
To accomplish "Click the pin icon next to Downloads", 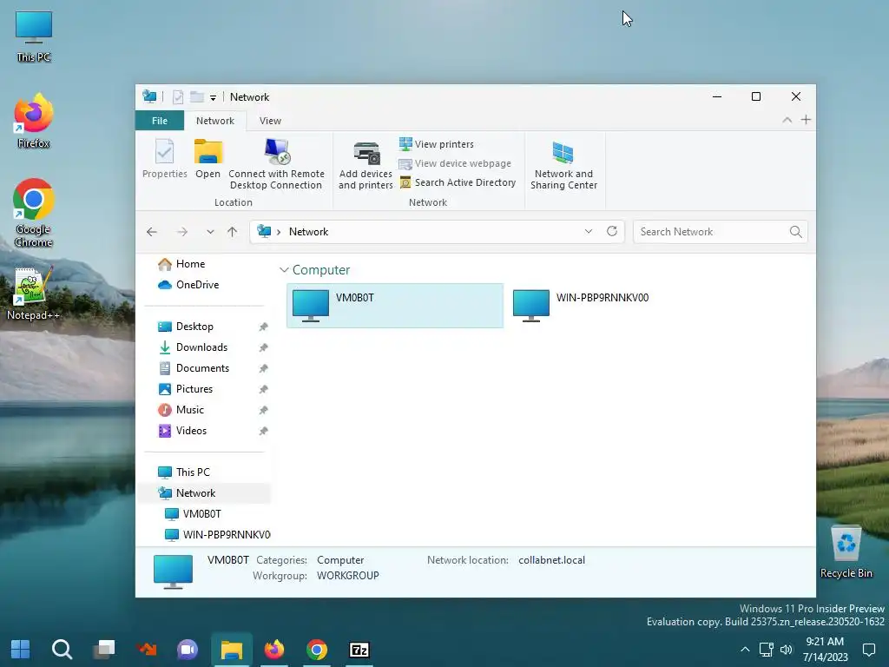I will pos(263,347).
